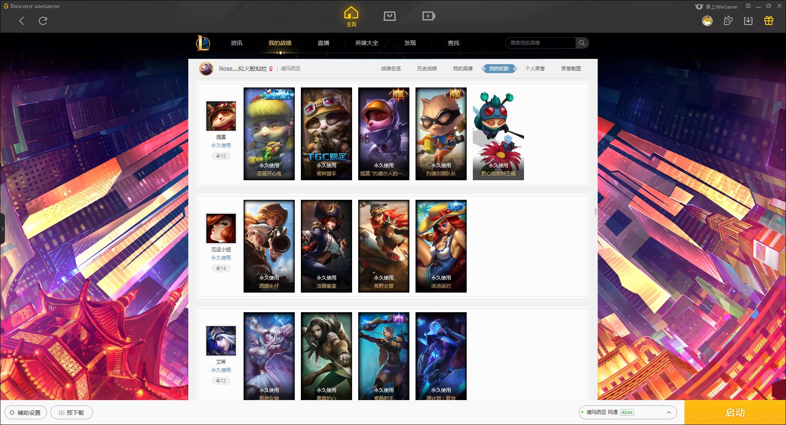Image resolution: width=786 pixels, height=425 pixels.
Task: Open the 发现 tab
Action: pos(410,43)
